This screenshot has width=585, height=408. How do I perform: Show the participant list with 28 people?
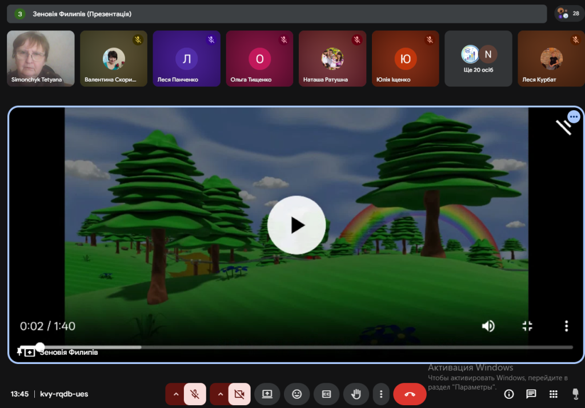point(569,14)
